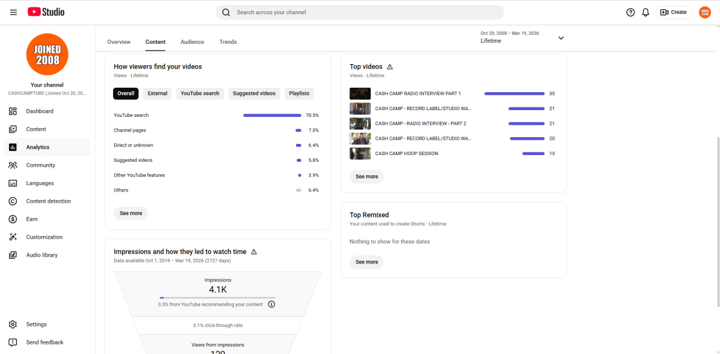The height and width of the screenshot is (354, 720).
Task: Click See more under Top videos
Action: (x=367, y=176)
